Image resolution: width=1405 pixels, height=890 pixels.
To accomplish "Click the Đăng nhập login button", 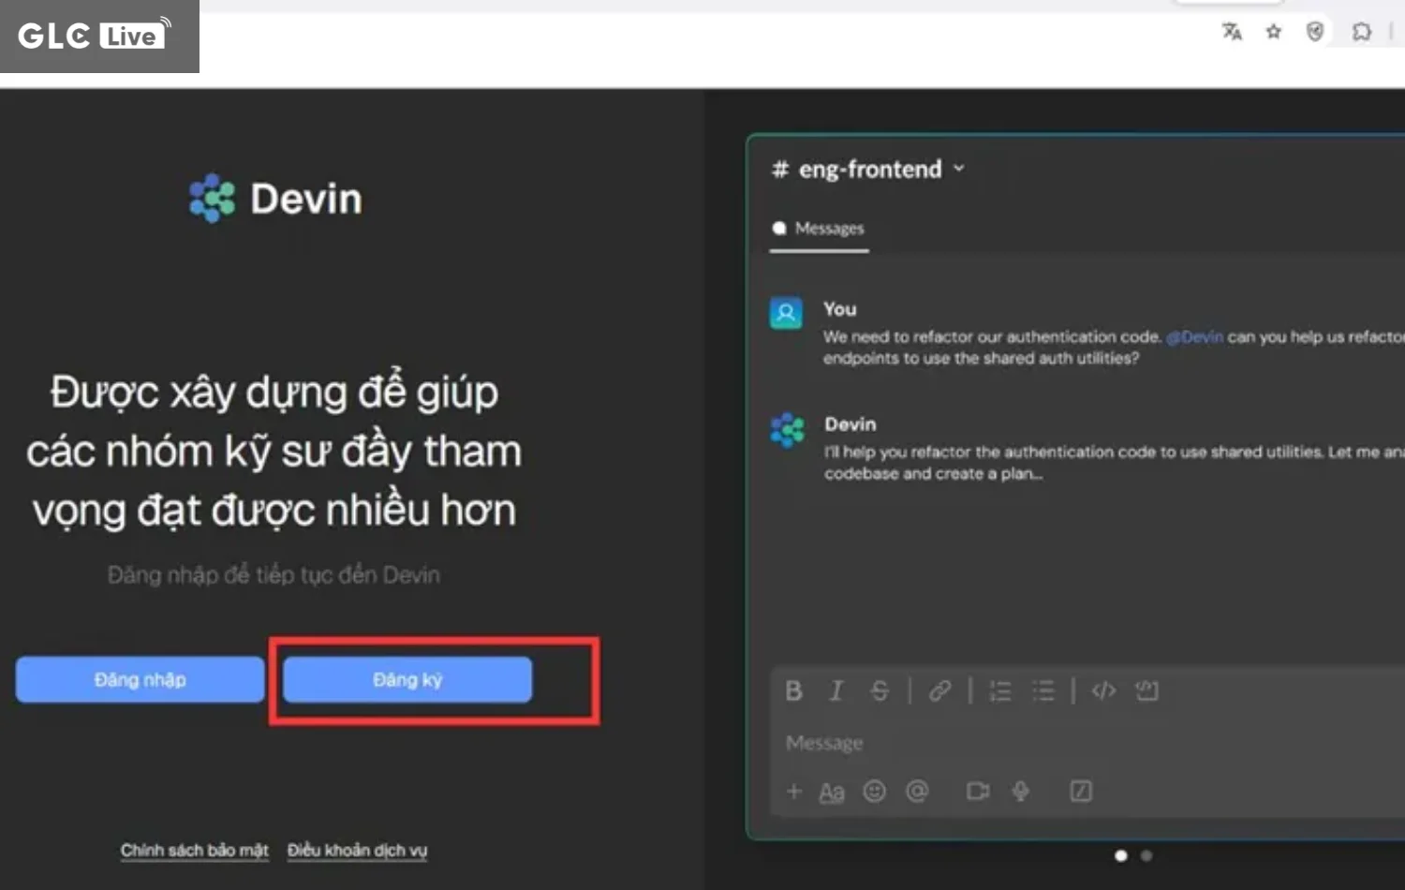I will point(140,679).
